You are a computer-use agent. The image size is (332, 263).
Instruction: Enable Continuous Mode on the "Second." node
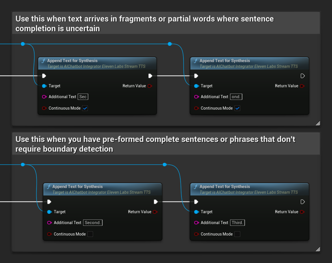(x=90, y=234)
